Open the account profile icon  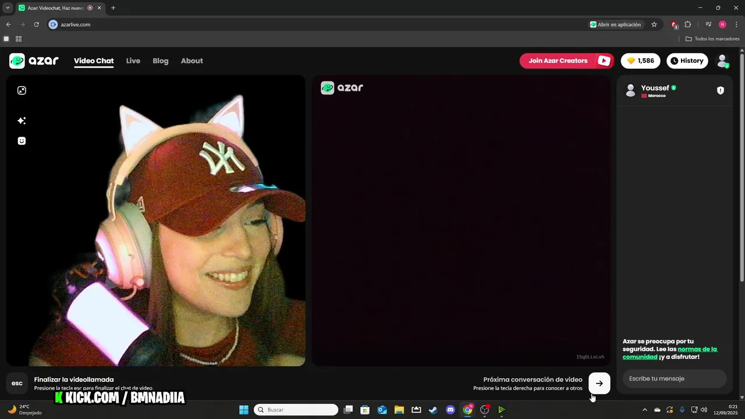click(722, 61)
